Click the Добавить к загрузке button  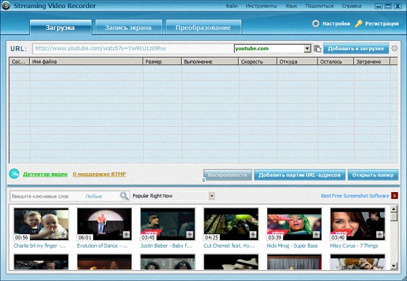(x=356, y=49)
